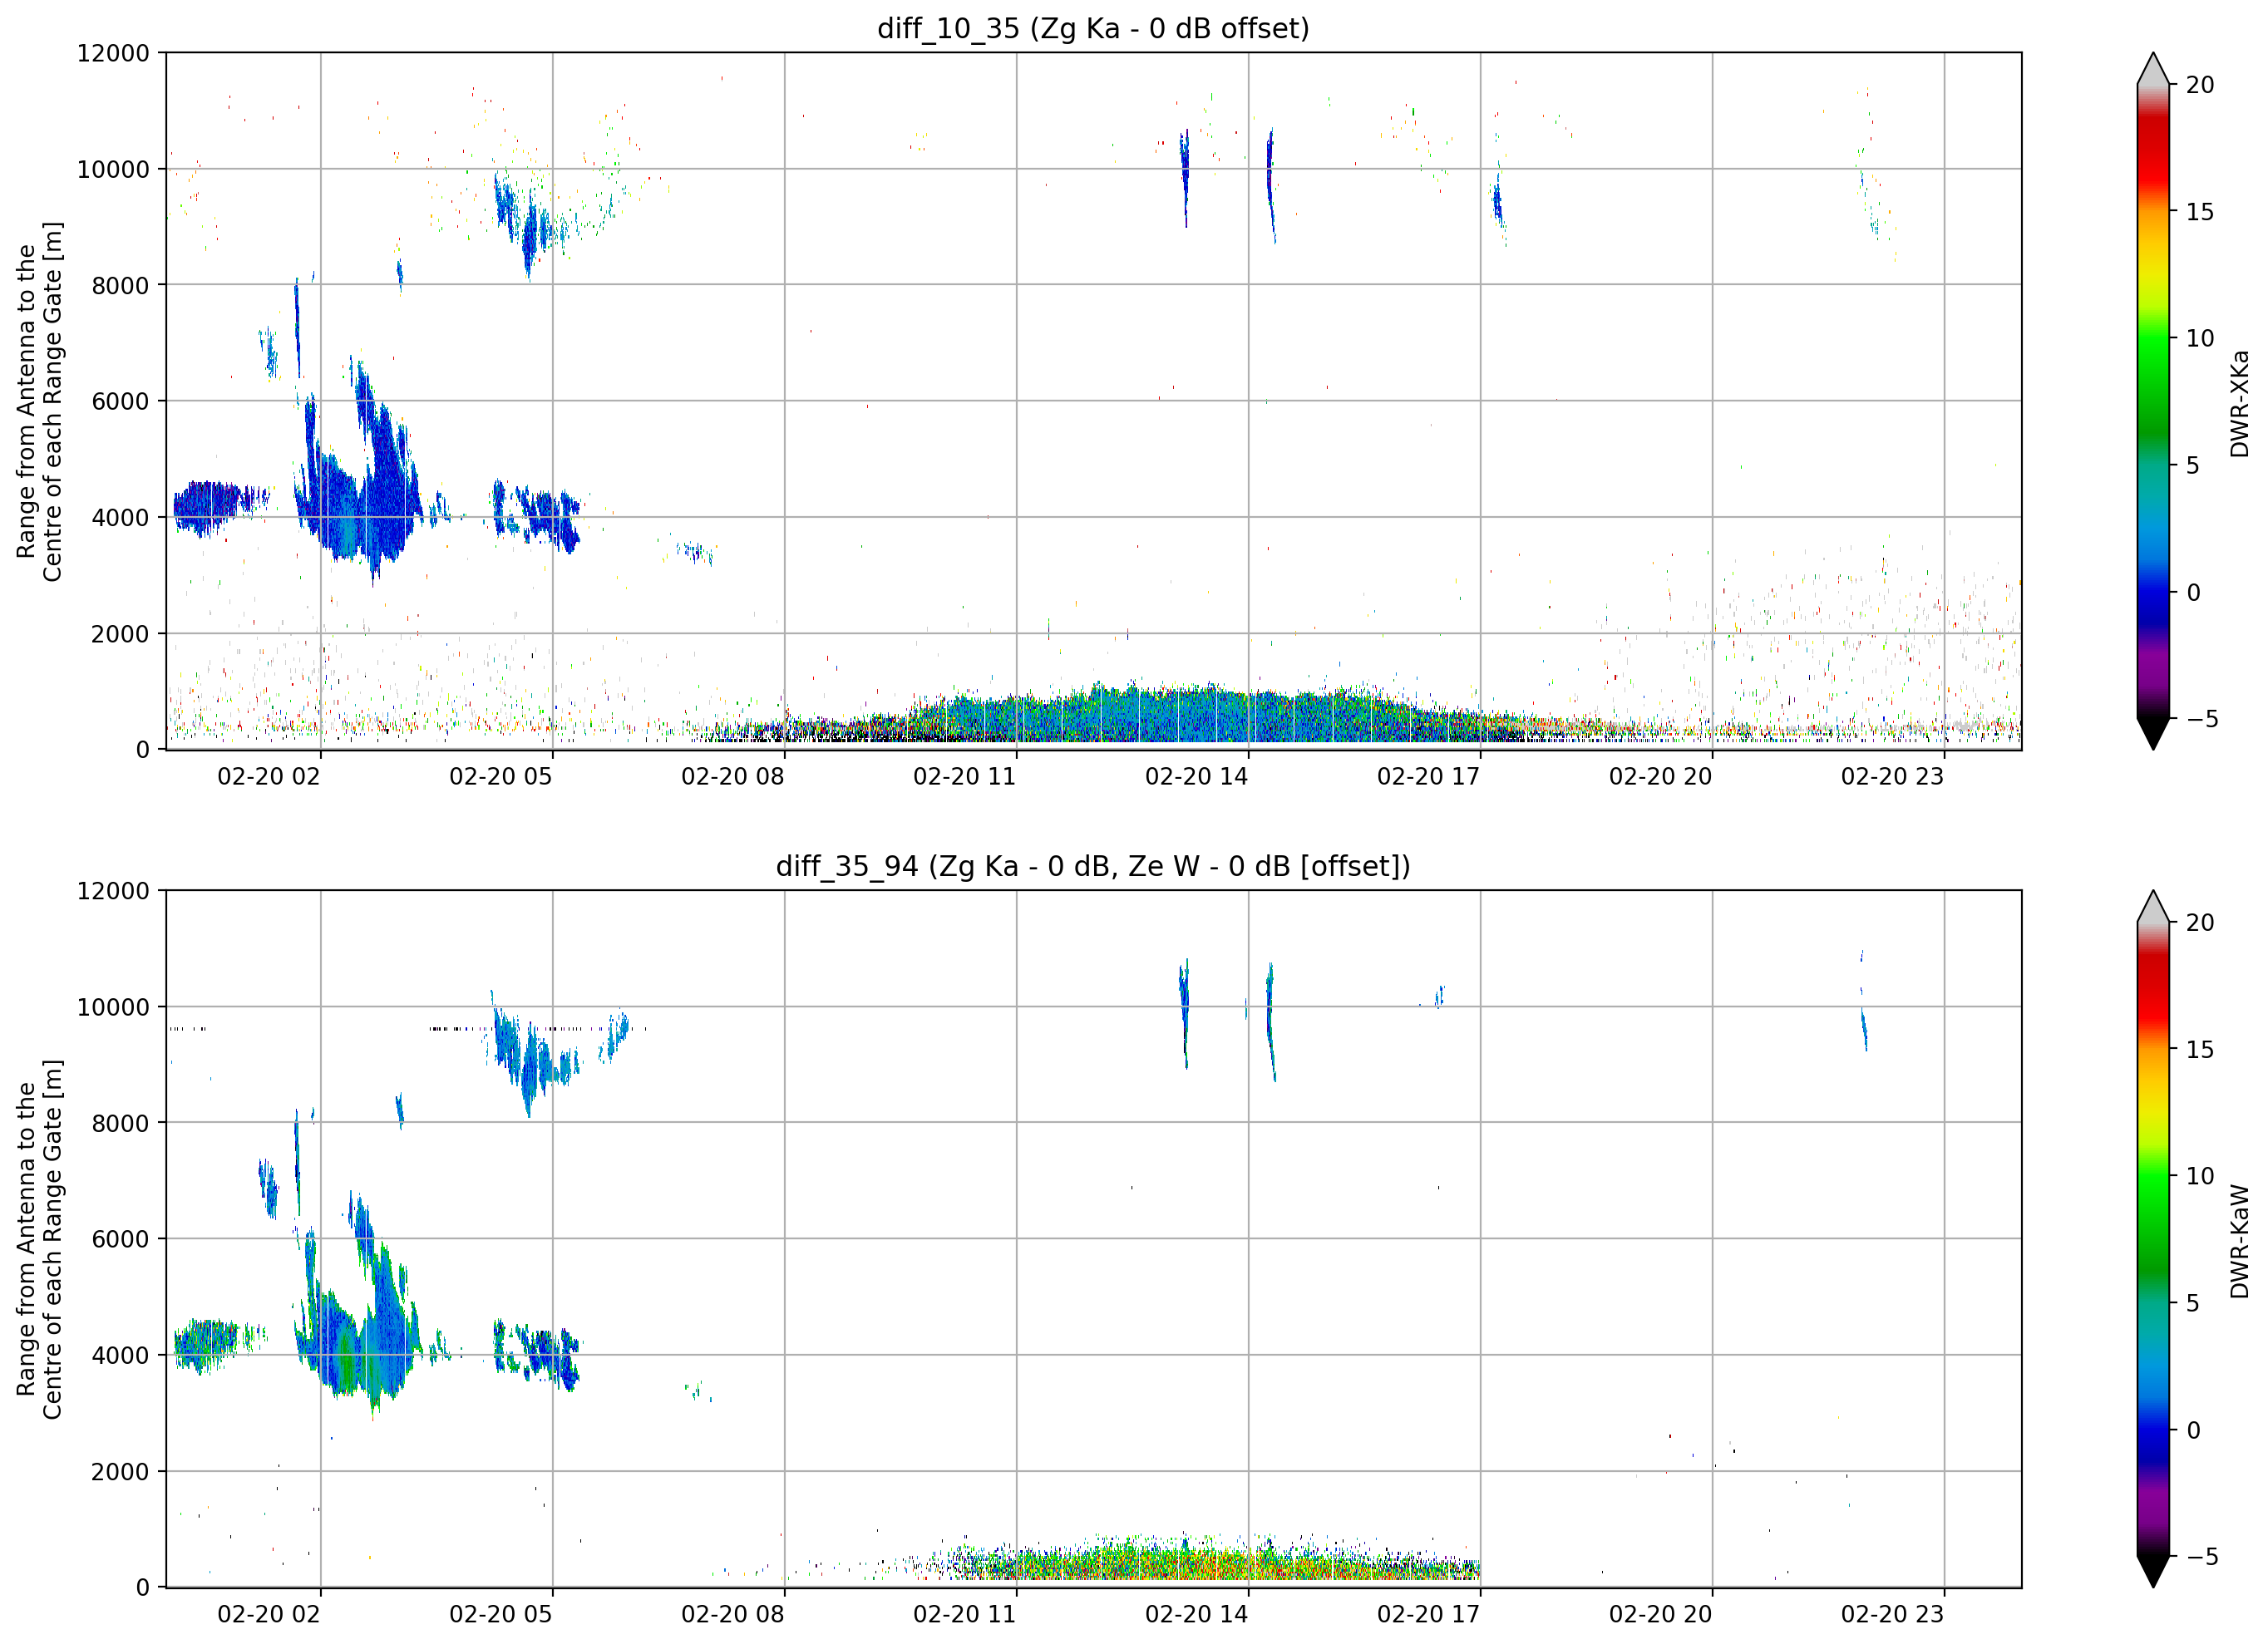Click tick "0" on the DWR-XKa colorbar
The width and height of the screenshot is (2268, 1644).
point(2193,592)
